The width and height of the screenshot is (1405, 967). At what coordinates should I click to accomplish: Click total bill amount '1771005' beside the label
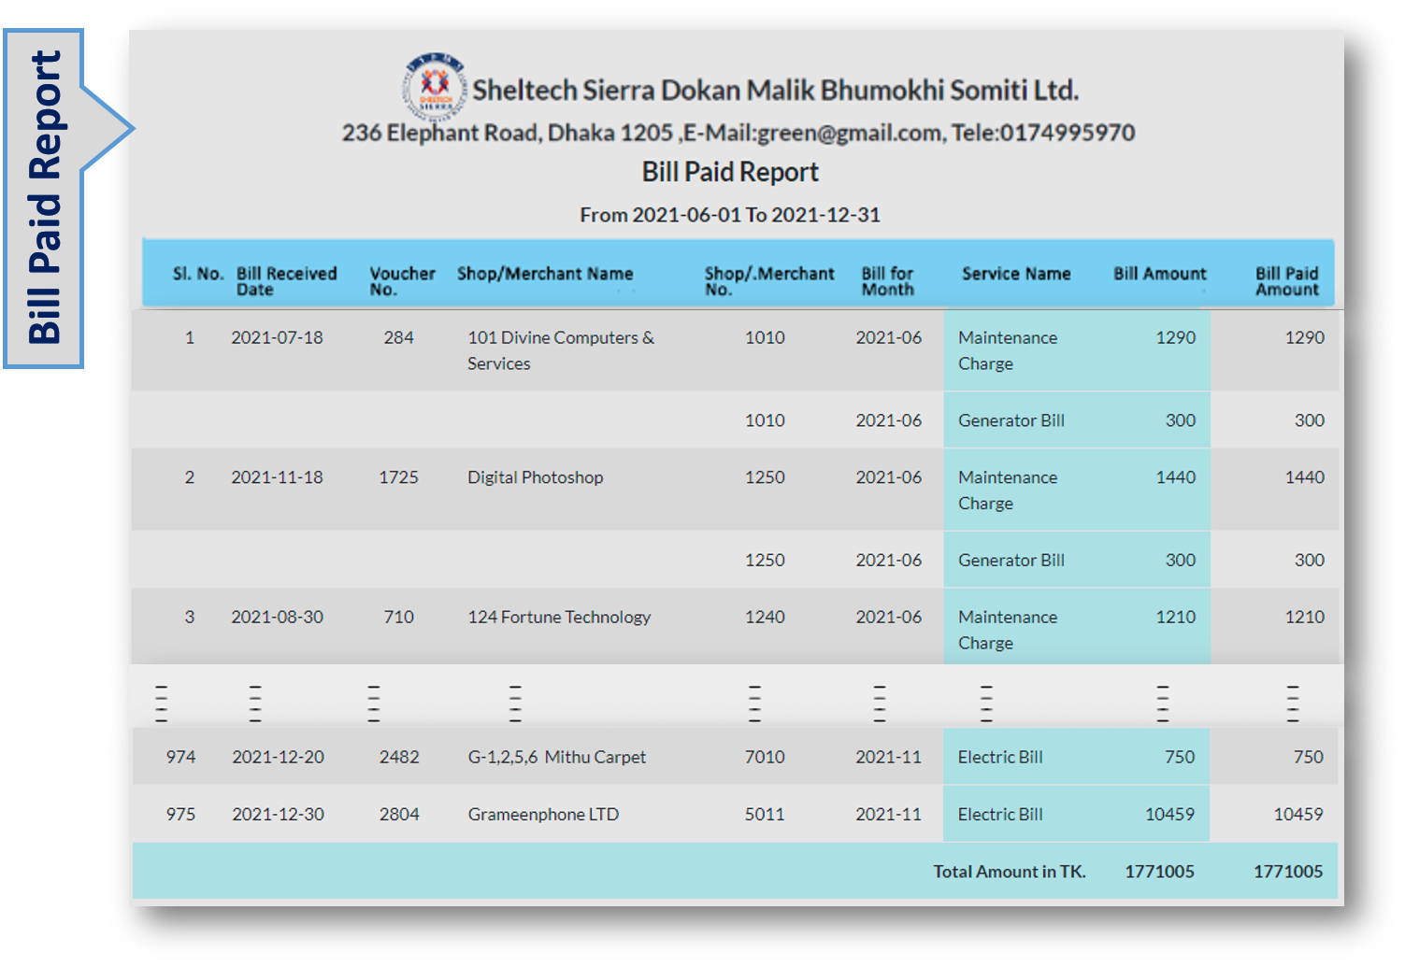[1159, 871]
